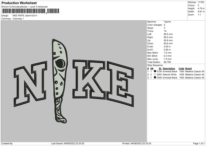This screenshot has width=206, height=146.
Task: Click the Height value 4.79 in
Action: pyautogui.click(x=201, y=8)
